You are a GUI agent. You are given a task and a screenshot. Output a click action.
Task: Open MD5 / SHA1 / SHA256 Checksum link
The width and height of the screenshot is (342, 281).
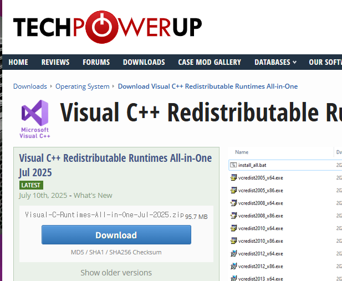click(116, 252)
